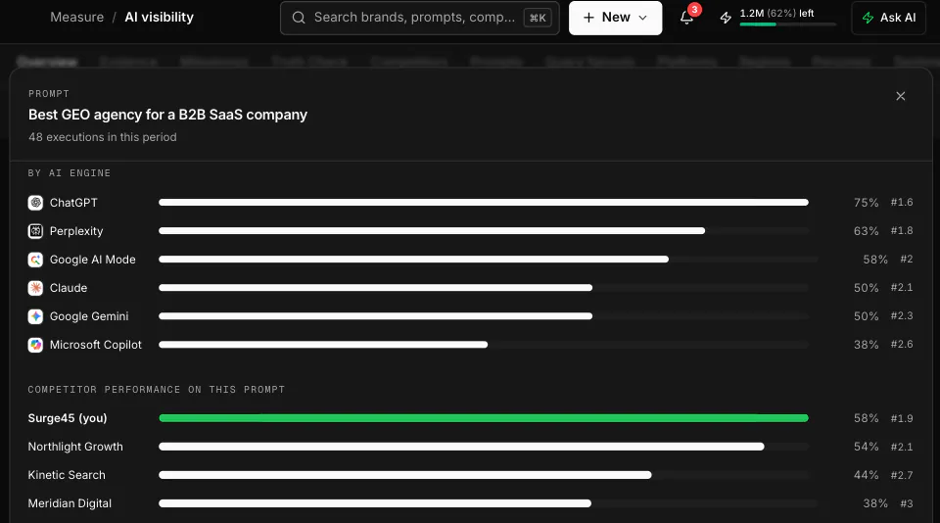The width and height of the screenshot is (940, 523).
Task: Select Surge45 (you) competitor row
Action: pos(68,418)
